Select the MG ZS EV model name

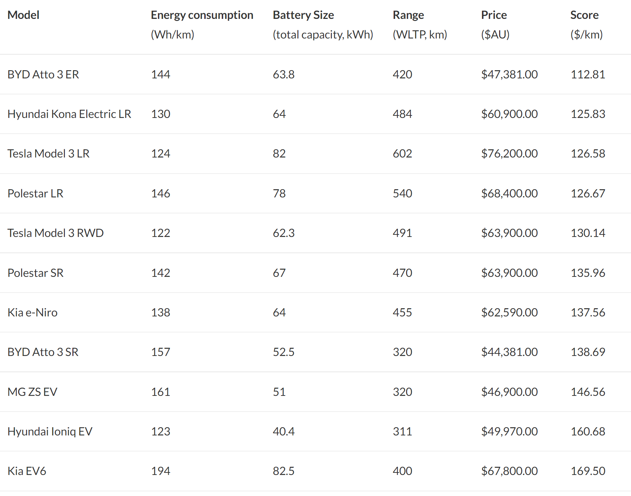(32, 392)
